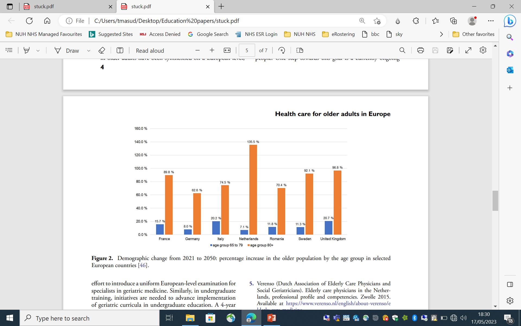Expand the Highlight color options dropdown
The height and width of the screenshot is (326, 521).
pos(38,51)
